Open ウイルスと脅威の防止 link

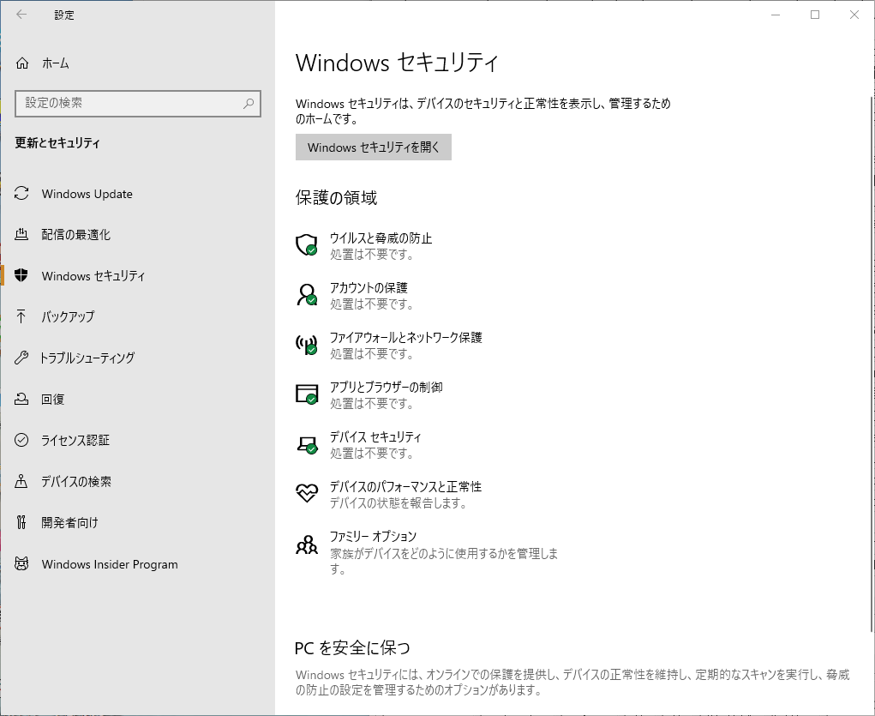[x=381, y=238]
